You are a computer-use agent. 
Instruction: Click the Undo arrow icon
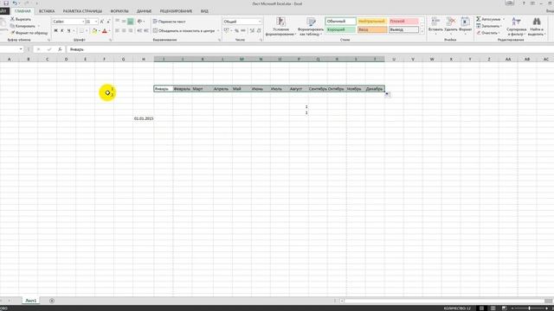[15, 3]
